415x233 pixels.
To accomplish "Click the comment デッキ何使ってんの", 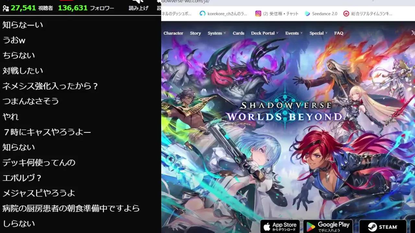I will coord(39,162).
